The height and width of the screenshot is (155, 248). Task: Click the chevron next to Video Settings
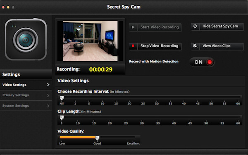tap(48, 85)
